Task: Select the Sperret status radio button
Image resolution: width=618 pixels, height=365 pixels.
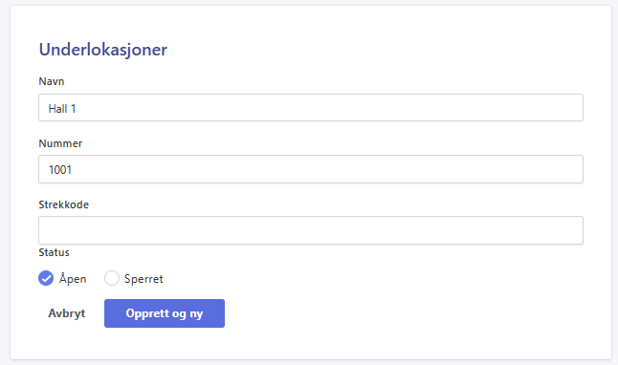Action: click(x=112, y=278)
